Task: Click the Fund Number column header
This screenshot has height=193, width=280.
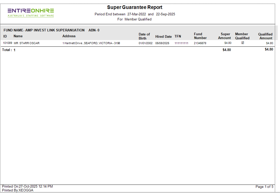Action: [200, 36]
